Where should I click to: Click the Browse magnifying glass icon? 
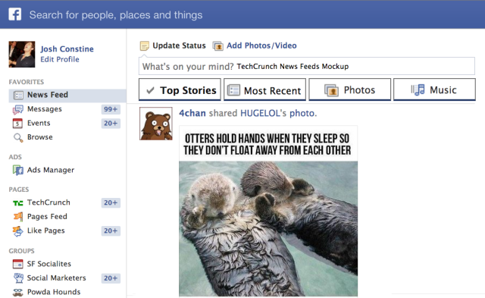click(x=18, y=137)
